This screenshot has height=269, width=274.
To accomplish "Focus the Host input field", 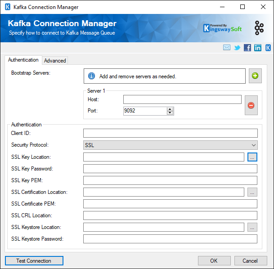I will tap(182, 99).
